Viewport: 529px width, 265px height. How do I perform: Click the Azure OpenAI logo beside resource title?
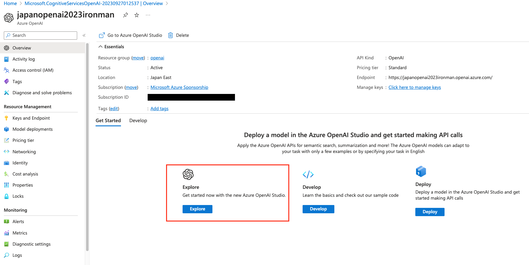point(9,18)
